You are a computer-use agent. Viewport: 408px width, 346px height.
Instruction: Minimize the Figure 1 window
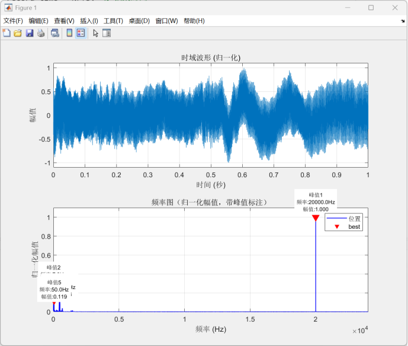pyautogui.click(x=348, y=8)
